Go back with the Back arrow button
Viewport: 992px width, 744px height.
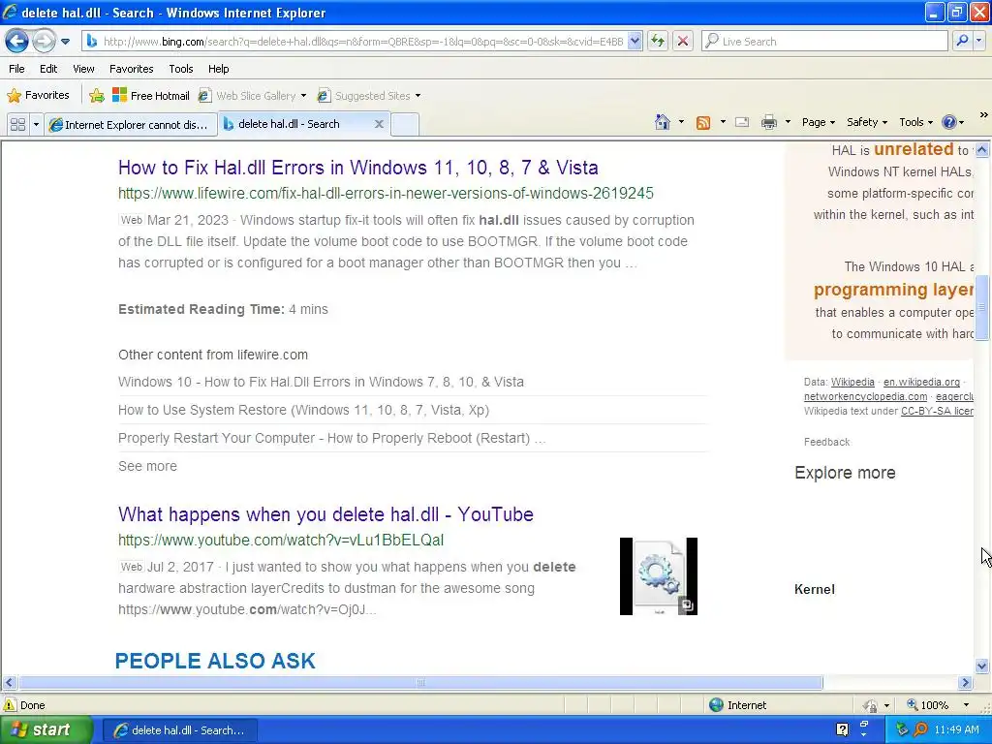pos(17,42)
